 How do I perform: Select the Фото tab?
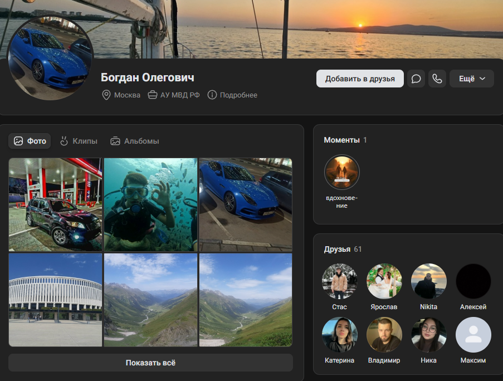[30, 141]
